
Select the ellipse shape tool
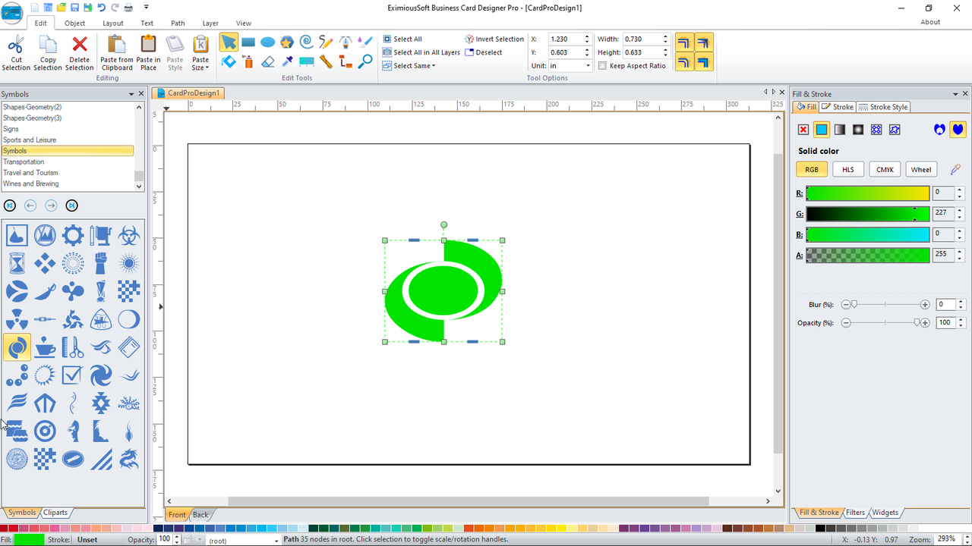point(268,42)
